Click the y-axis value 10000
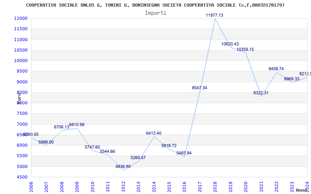311x194 pixels. [x=21, y=61]
